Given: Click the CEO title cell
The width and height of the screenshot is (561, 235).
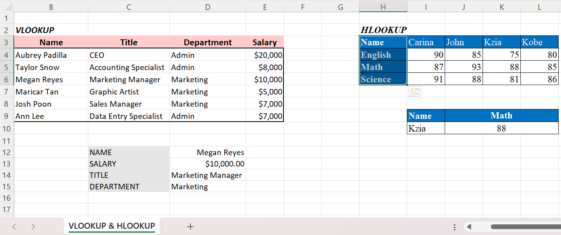Looking at the screenshot, I should click(129, 55).
